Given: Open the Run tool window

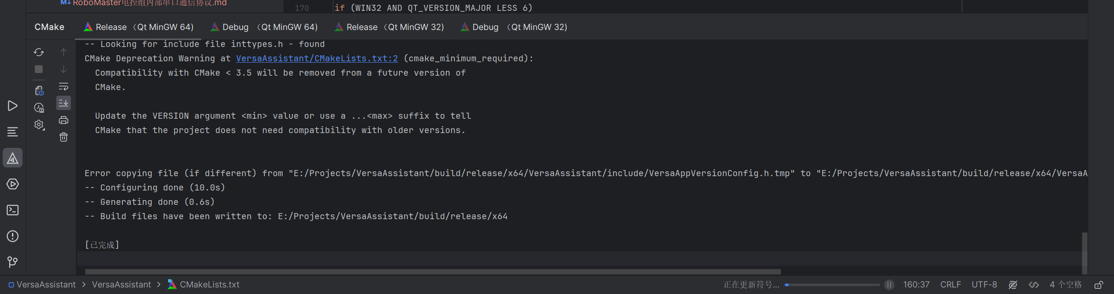Looking at the screenshot, I should pos(13,106).
